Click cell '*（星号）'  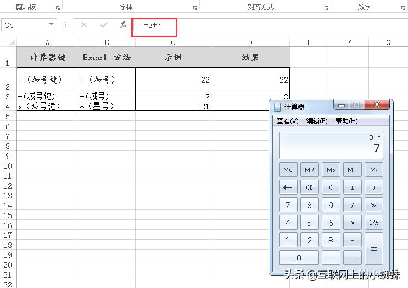(107, 106)
